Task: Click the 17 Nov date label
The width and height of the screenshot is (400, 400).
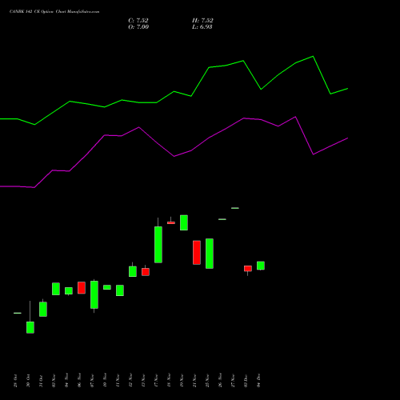Action: tap(156, 380)
